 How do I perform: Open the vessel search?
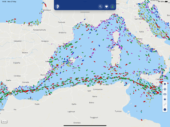pos(100,6)
